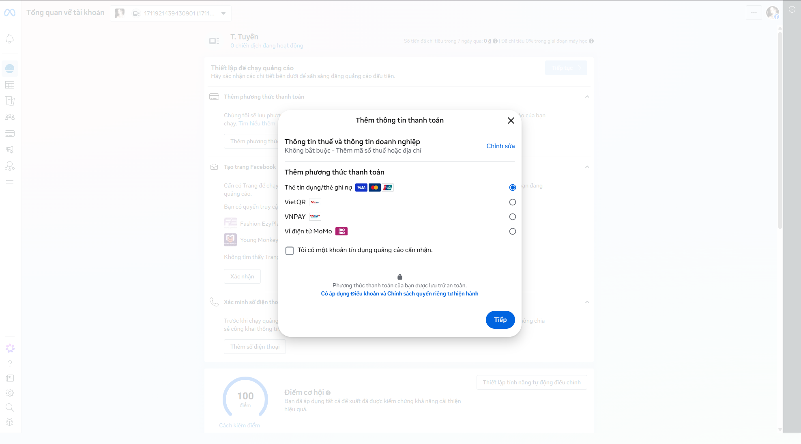Viewport: 801px width, 444px height.
Task: Click the Tìm hiểu thêm link
Action: [257, 123]
